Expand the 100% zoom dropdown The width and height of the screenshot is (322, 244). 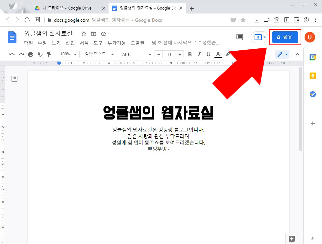pyautogui.click(x=68, y=54)
